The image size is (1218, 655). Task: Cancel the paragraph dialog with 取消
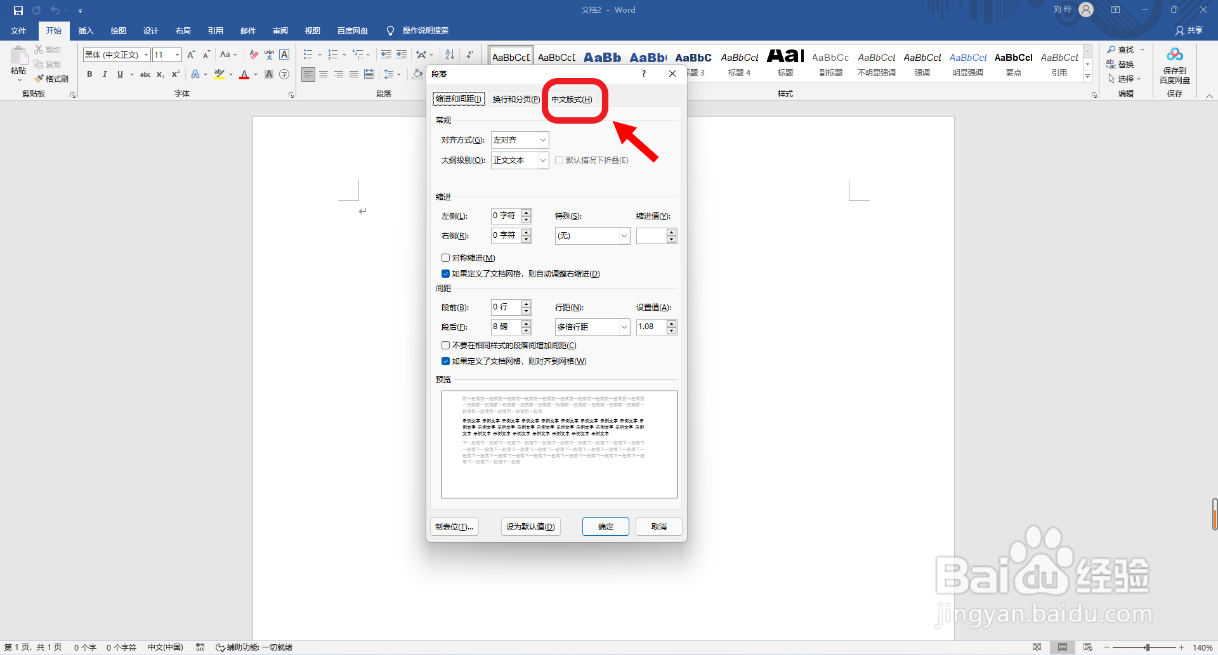(659, 527)
